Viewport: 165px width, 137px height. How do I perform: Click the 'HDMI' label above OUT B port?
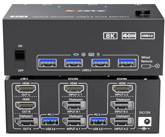[x=26, y=99]
